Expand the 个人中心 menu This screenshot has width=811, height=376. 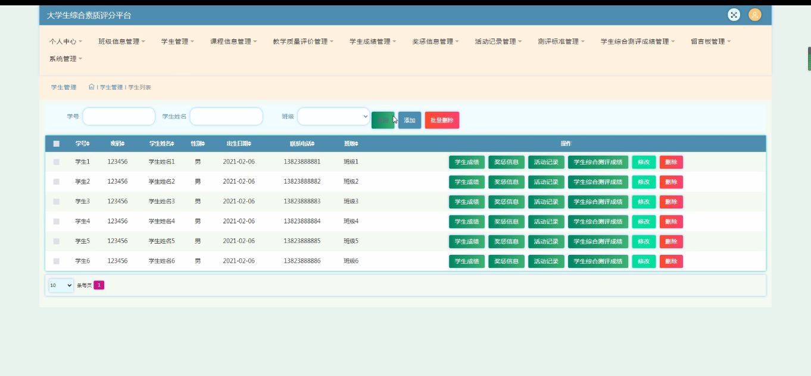click(65, 42)
